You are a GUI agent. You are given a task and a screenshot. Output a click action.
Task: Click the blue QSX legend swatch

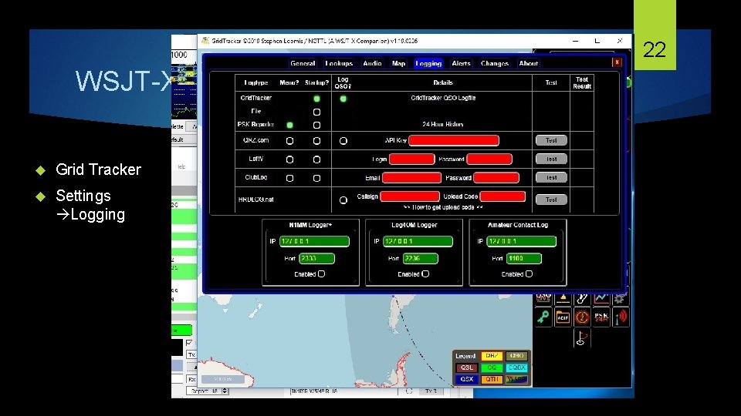click(467, 379)
